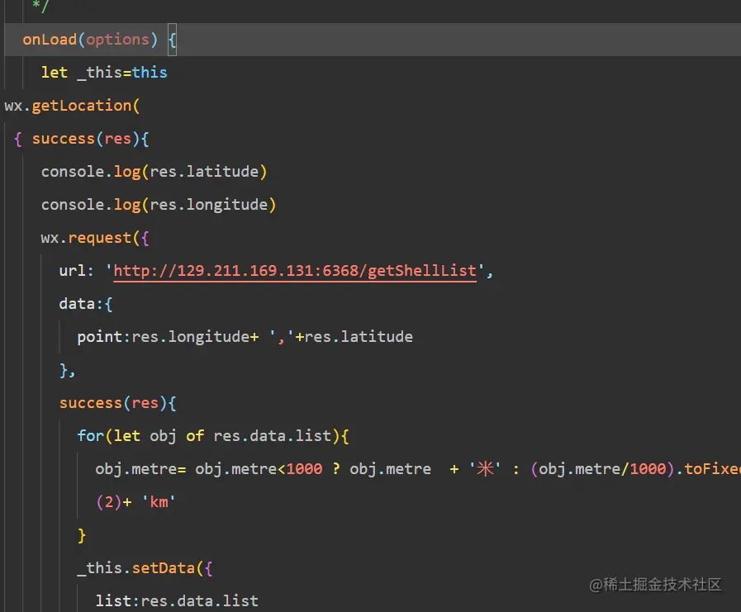The width and height of the screenshot is (741, 612).
Task: Click the onLoad(options) function line
Action: point(100,40)
